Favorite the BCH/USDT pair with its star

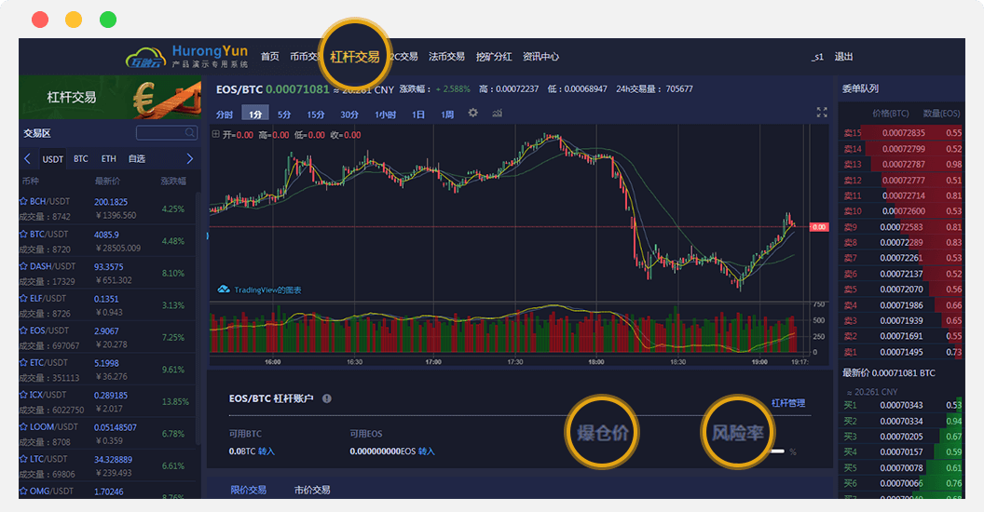24,201
